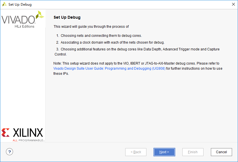
Task: Click the Note paragraph about VIO and IBERT
Action: [x=138, y=69]
